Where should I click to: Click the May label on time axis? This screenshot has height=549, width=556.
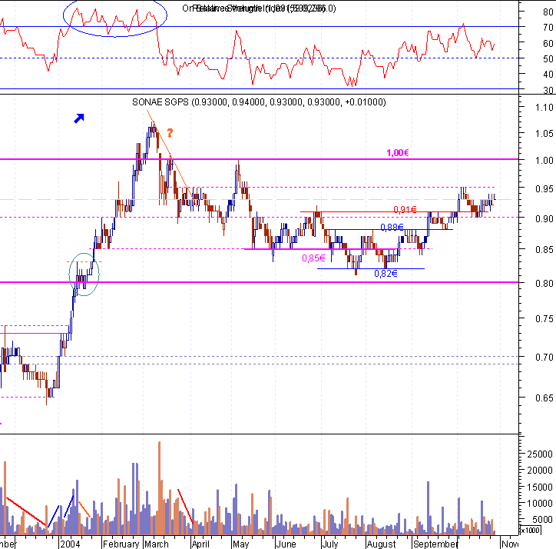tap(241, 544)
